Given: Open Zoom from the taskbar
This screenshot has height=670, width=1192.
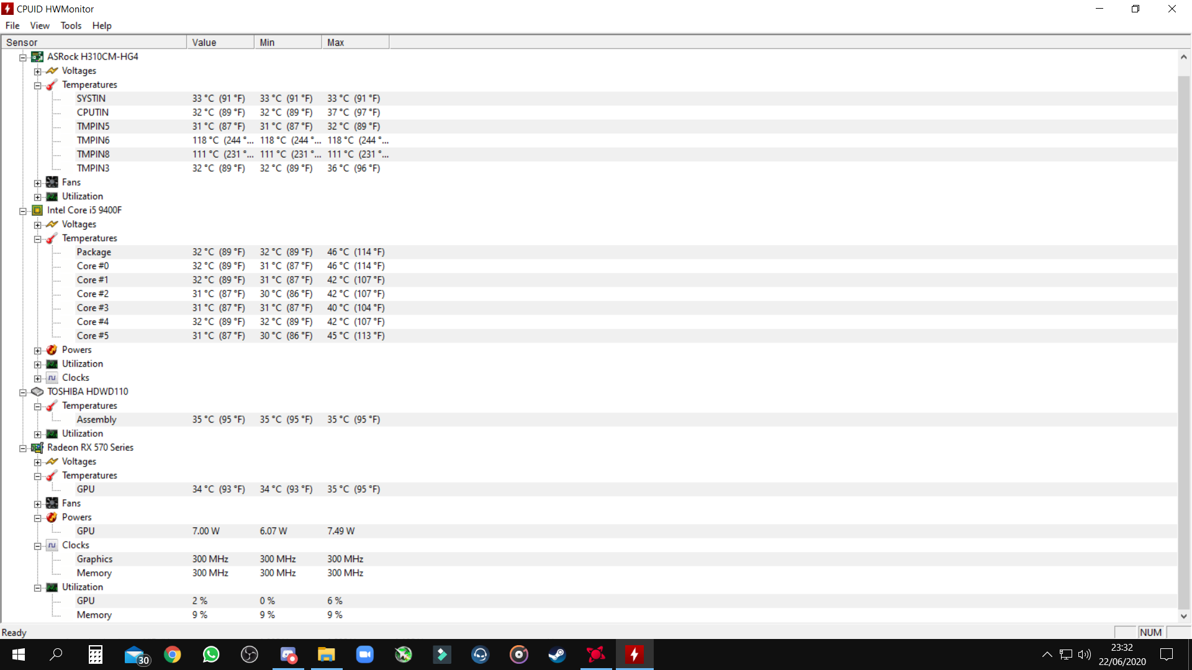Looking at the screenshot, I should [x=365, y=654].
